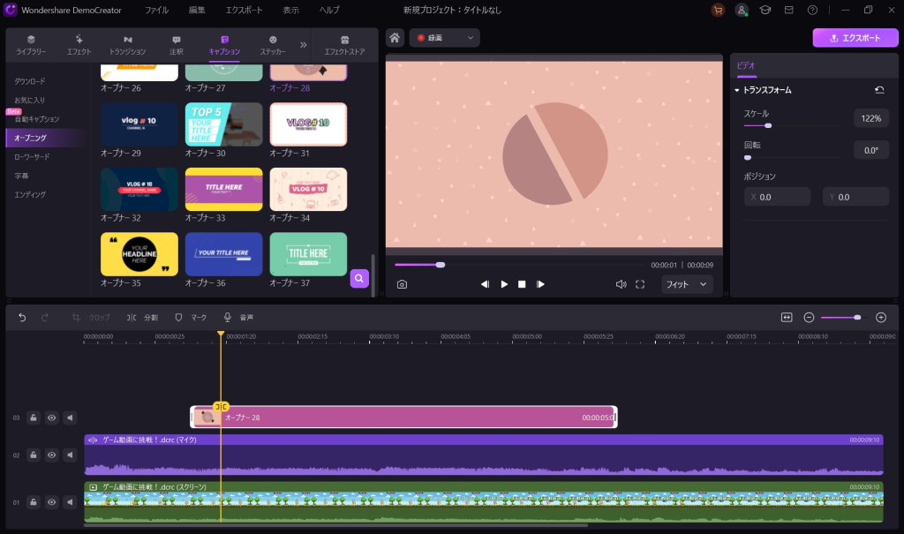Start voice recording with 音声 tool
This screenshot has height=534, width=904.
238,317
